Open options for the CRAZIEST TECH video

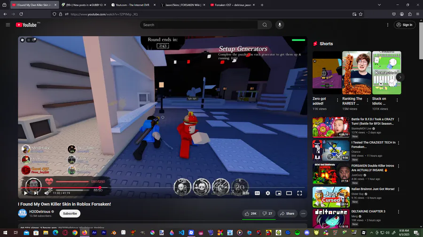[x=399, y=143]
